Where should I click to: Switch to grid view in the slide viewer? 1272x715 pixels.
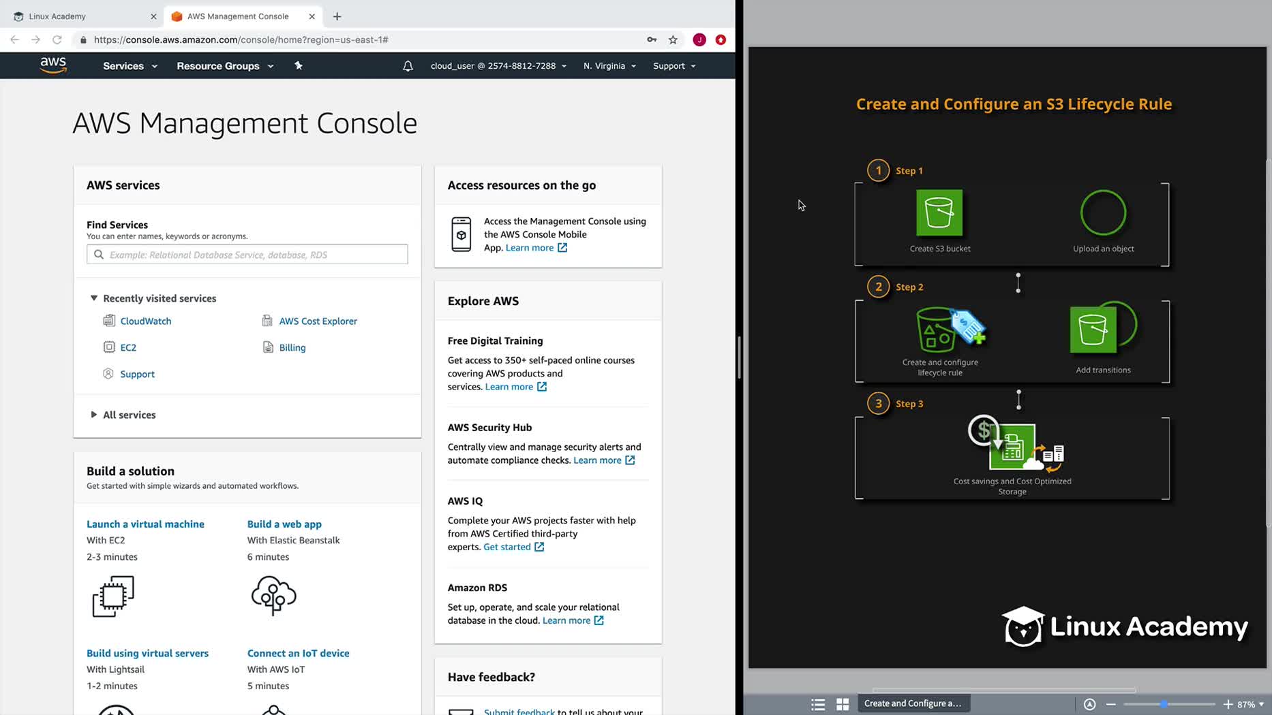tap(843, 704)
